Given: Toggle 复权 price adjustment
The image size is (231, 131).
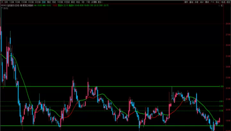Looking at the screenshot, I should pyautogui.click(x=186, y=2).
